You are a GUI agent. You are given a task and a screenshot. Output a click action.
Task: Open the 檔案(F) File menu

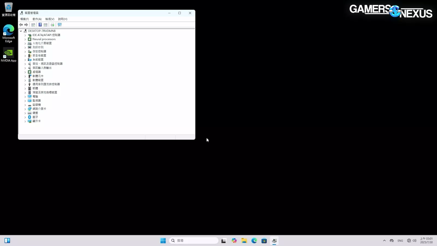[x=24, y=19]
